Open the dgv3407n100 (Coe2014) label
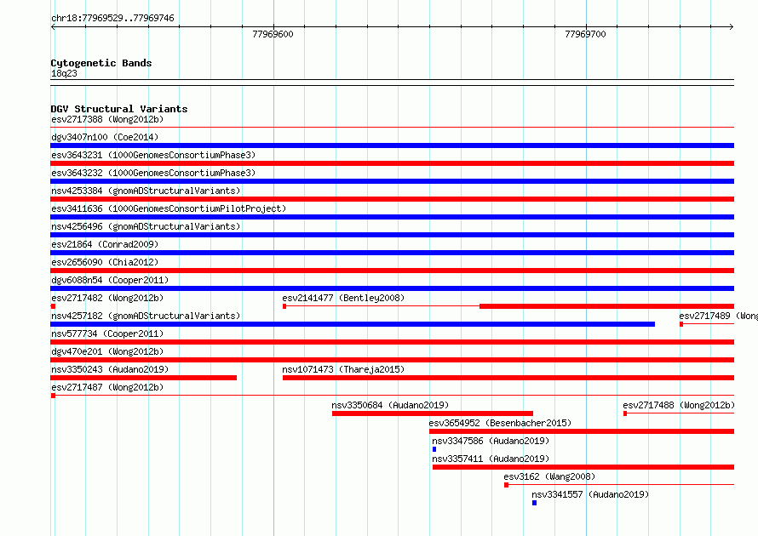This screenshot has width=758, height=536. click(105, 137)
